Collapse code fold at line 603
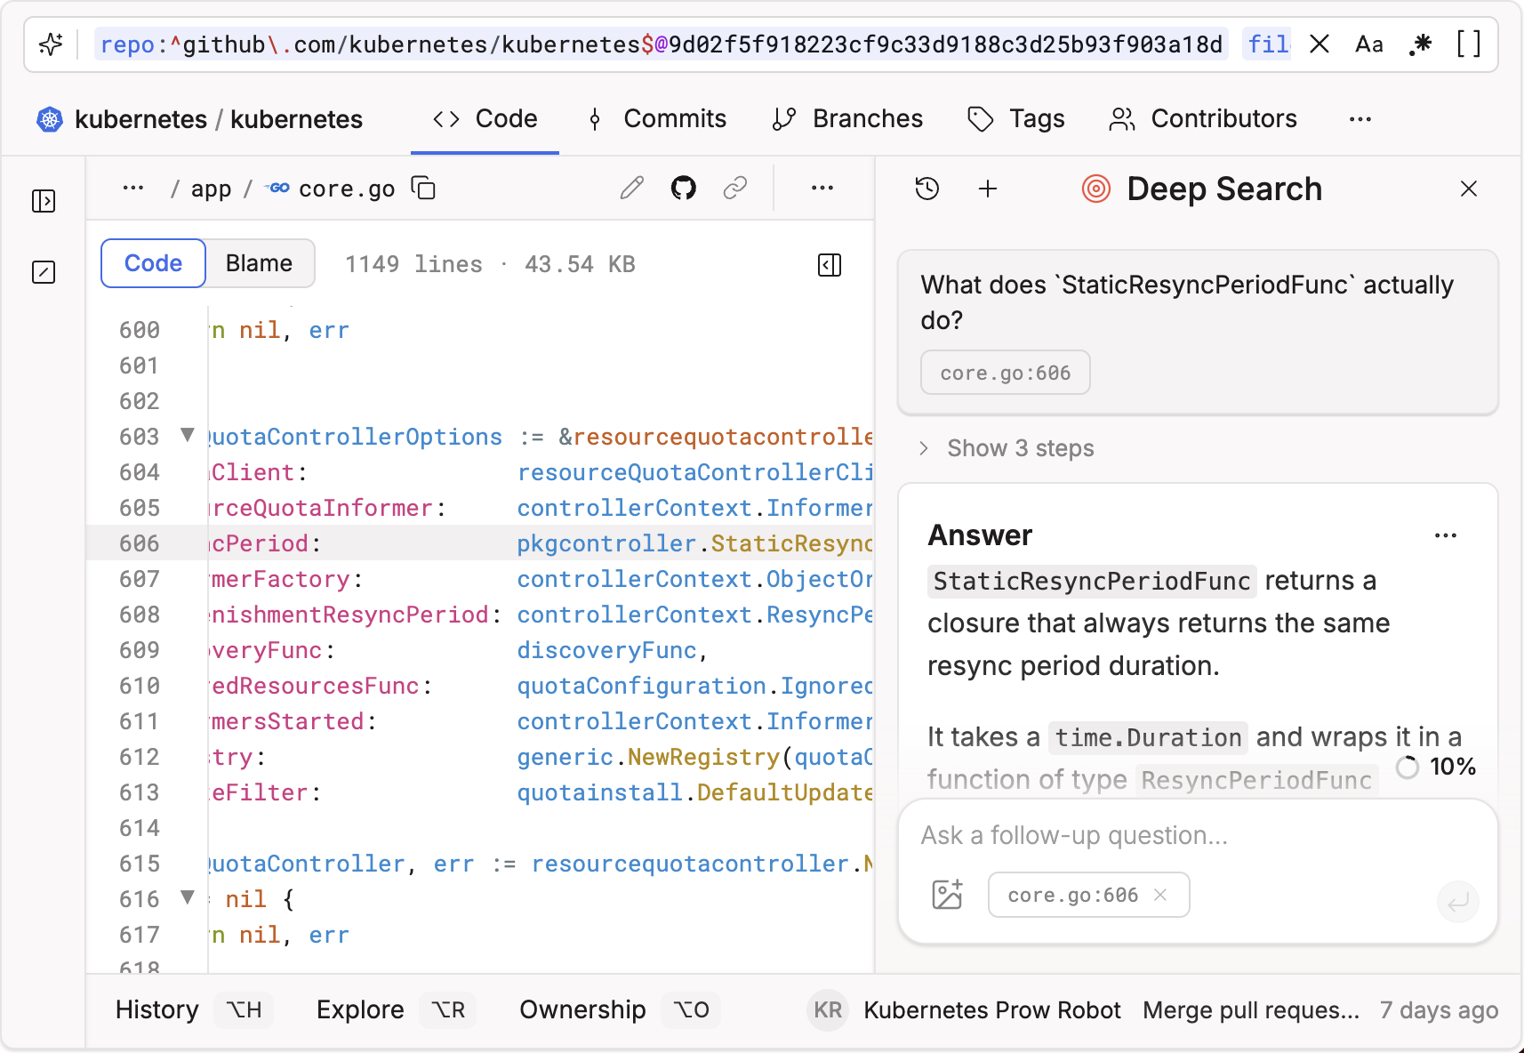 point(188,435)
